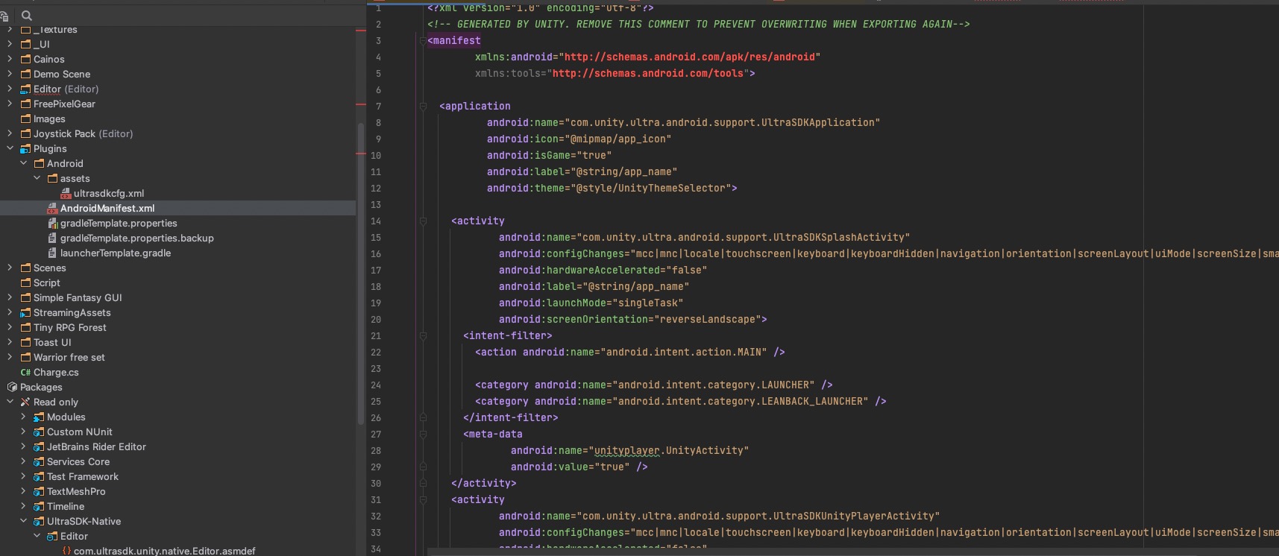This screenshot has width=1279, height=556.
Task: Select AndroidManifest.xml in the file tree
Action: coord(107,209)
